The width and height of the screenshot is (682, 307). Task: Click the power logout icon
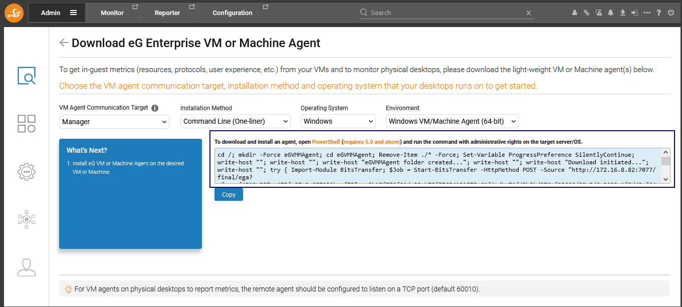coord(671,13)
